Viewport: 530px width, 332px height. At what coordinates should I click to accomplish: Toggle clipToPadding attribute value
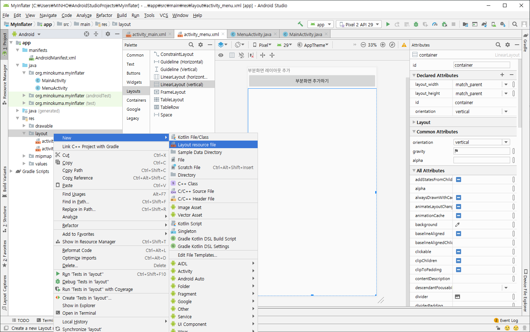pos(459,270)
